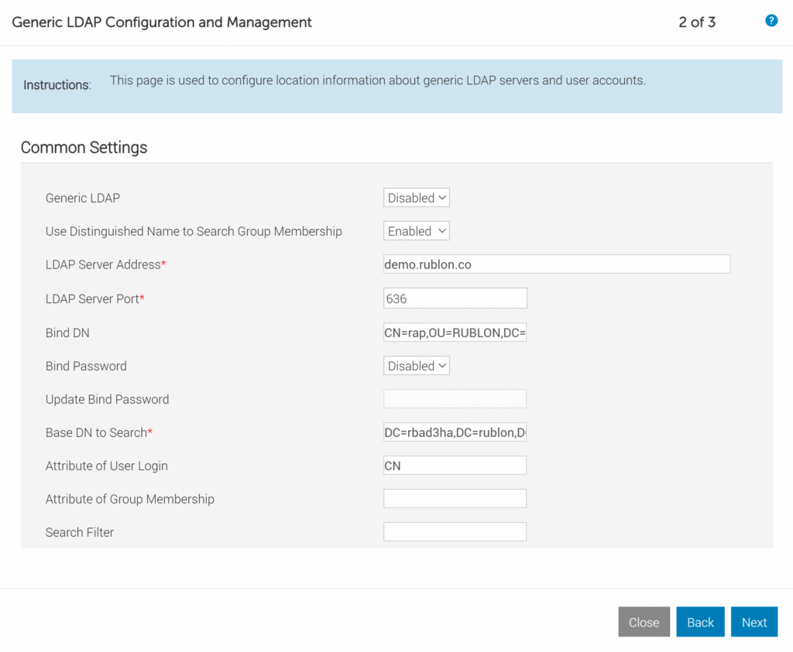Focus the Update Bind Password field
Screen dimensions: 793x652
[455, 398]
